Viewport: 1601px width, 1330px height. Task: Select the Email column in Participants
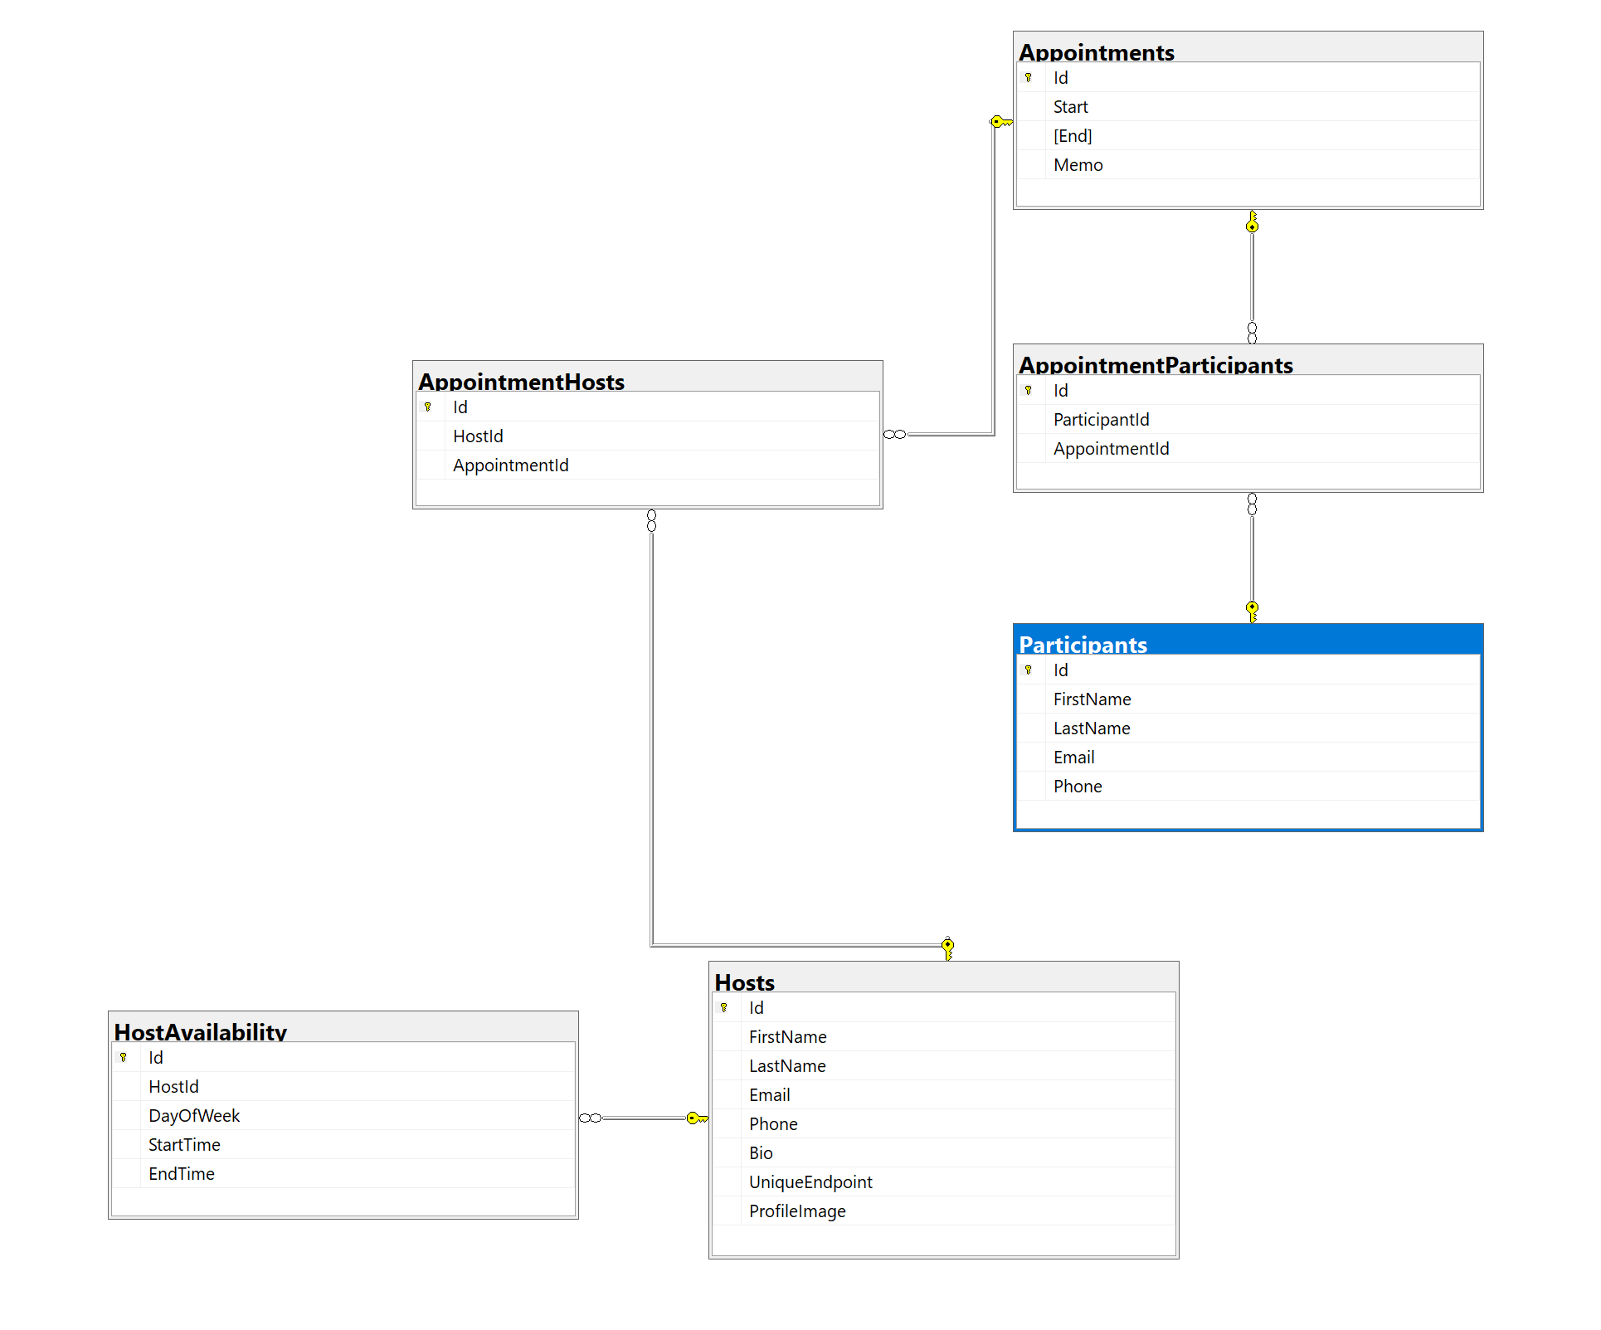pos(1073,757)
